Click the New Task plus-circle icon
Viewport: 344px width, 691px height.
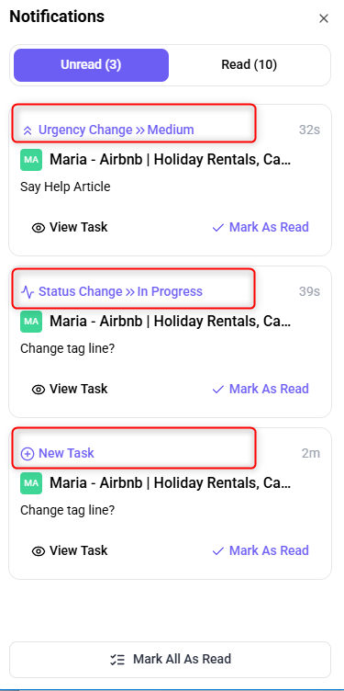[28, 454]
